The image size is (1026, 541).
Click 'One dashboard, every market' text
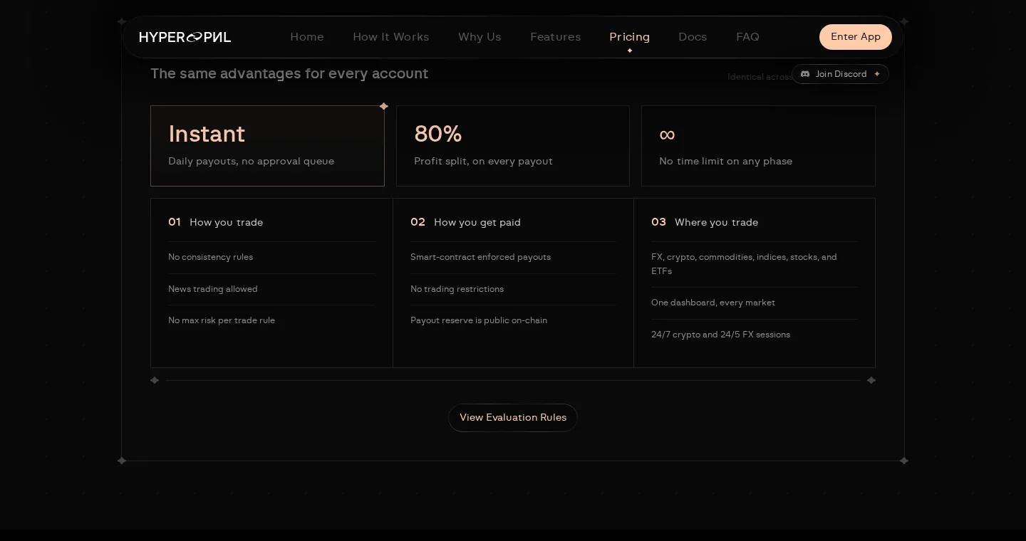[713, 303]
